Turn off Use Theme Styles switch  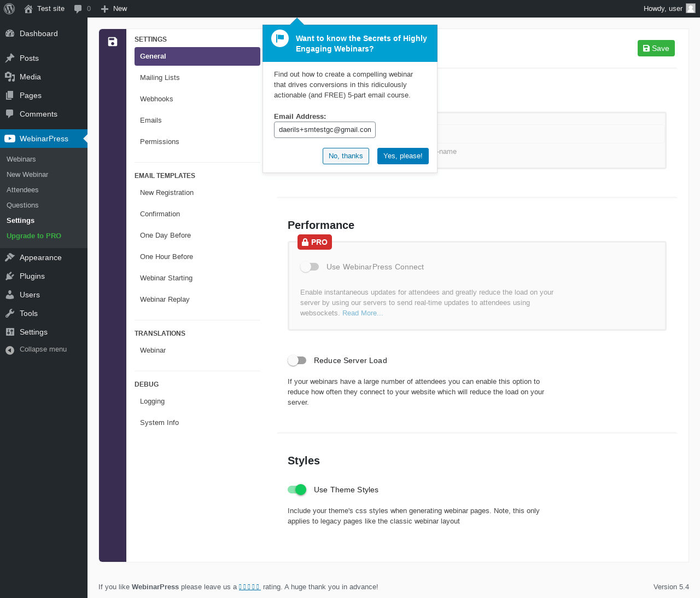[x=297, y=490]
